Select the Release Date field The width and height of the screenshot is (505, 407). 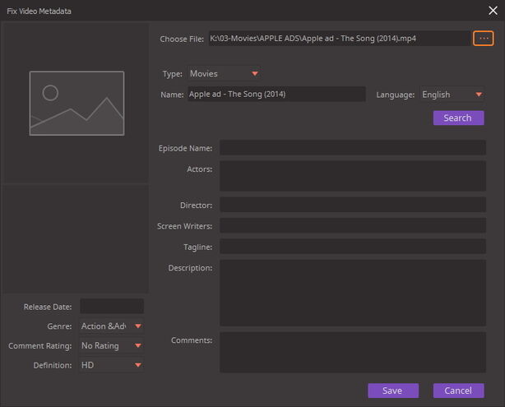point(112,306)
